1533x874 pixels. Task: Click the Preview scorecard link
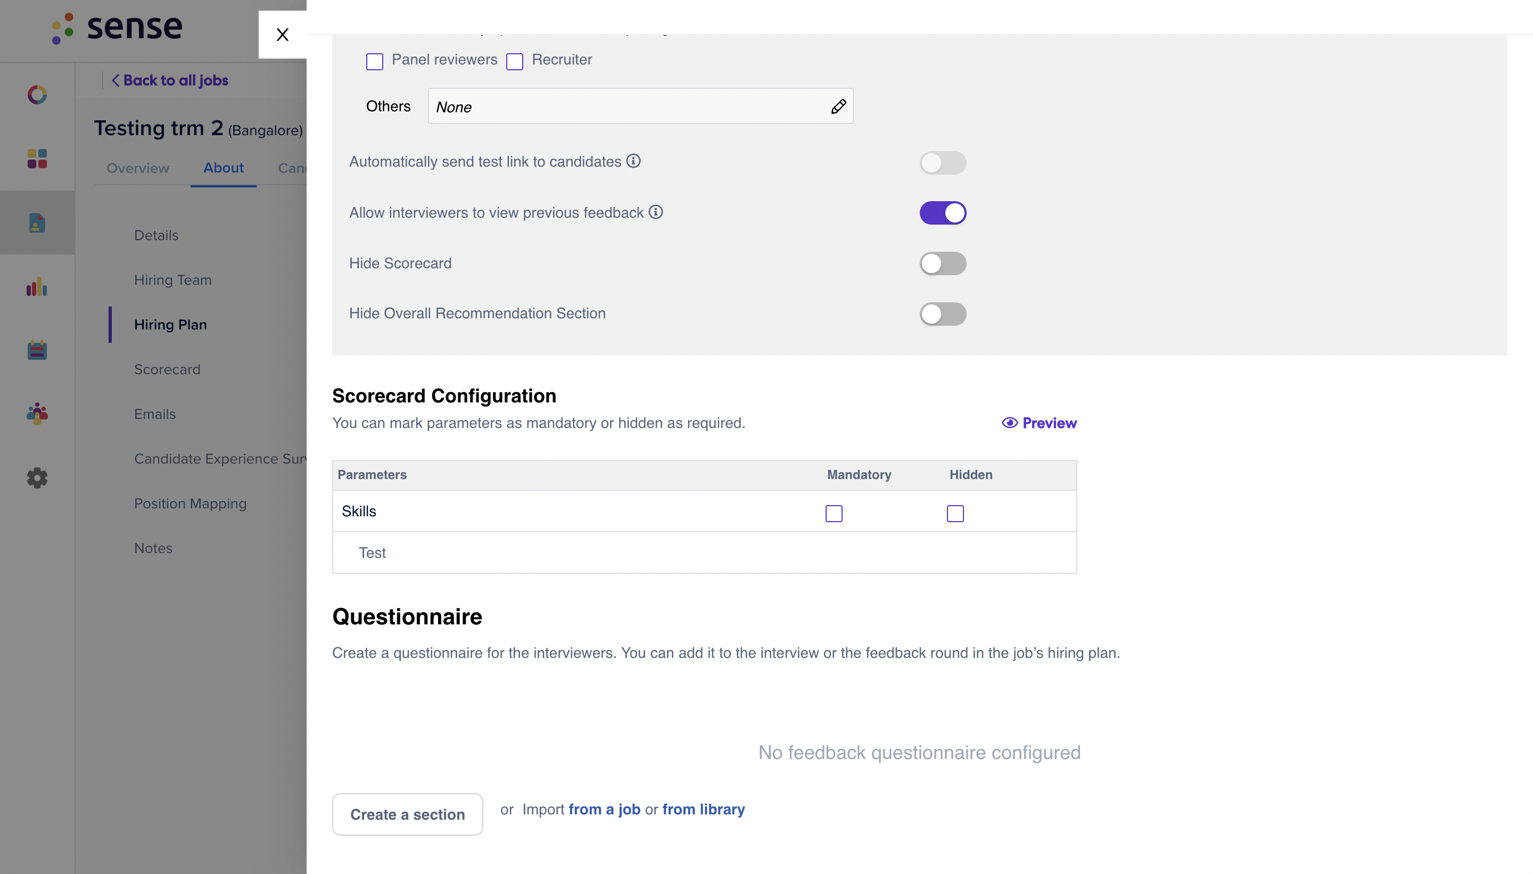[x=1039, y=423]
